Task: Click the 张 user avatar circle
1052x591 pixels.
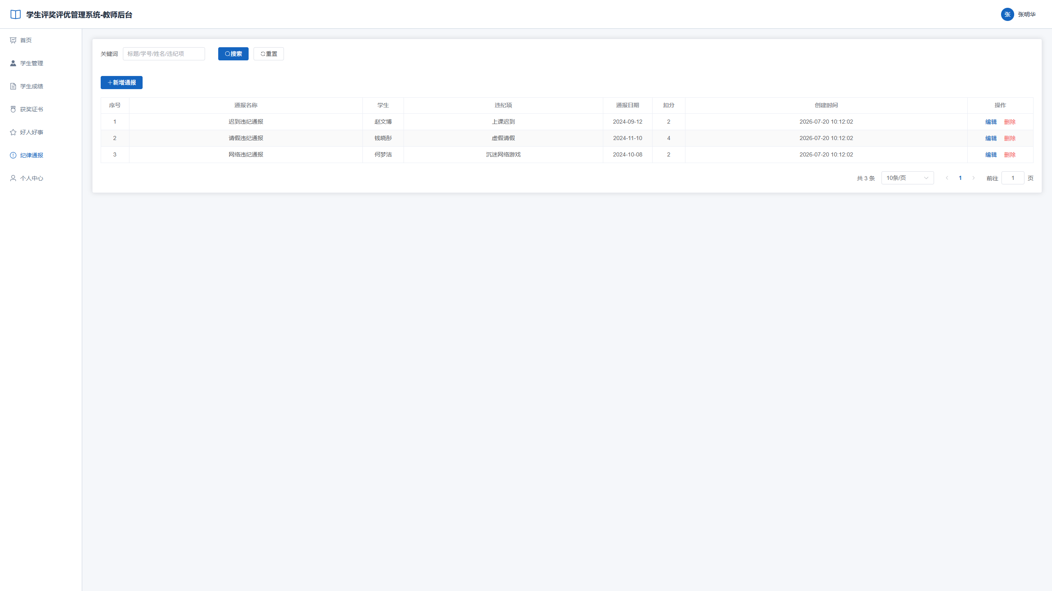Action: [x=1007, y=14]
